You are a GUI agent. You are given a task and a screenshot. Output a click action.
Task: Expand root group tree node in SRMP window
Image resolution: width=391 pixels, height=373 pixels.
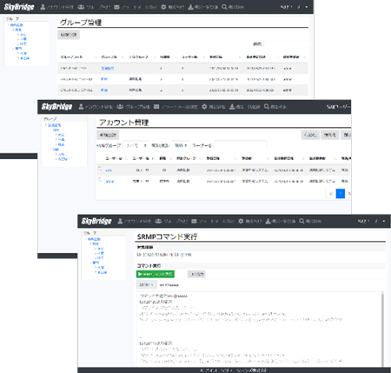pyautogui.click(x=86, y=239)
